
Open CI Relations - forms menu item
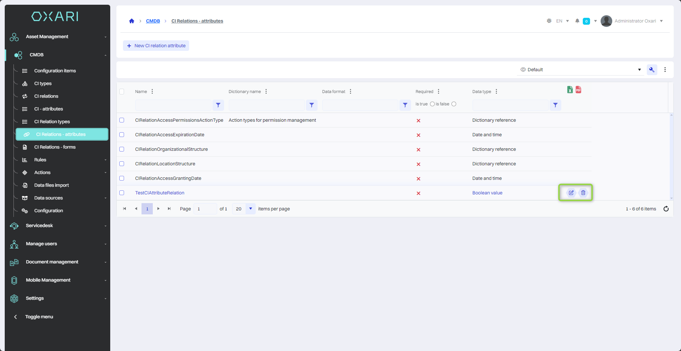click(55, 147)
